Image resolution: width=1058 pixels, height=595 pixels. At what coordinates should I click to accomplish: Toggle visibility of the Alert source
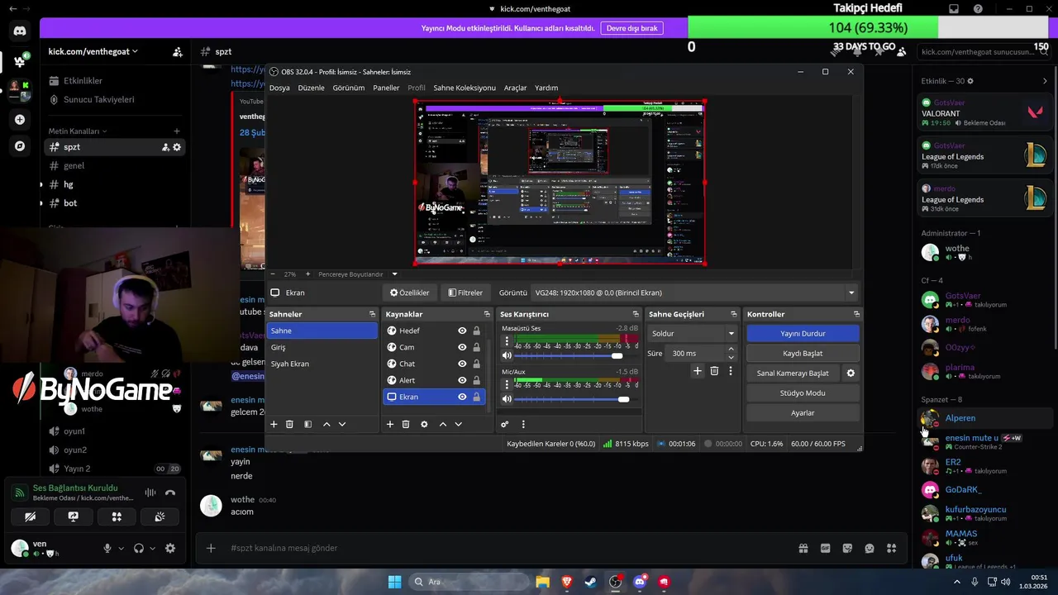click(x=462, y=380)
